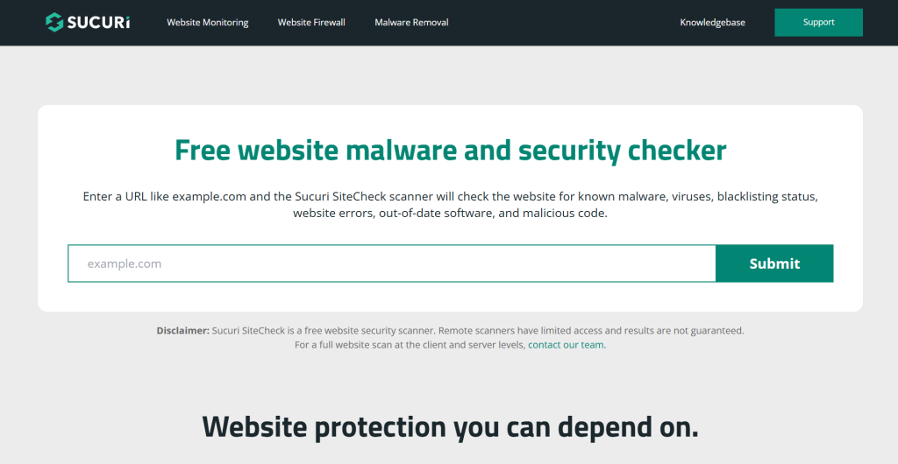Click 'website errors, out-of-date software' description line

click(x=450, y=213)
